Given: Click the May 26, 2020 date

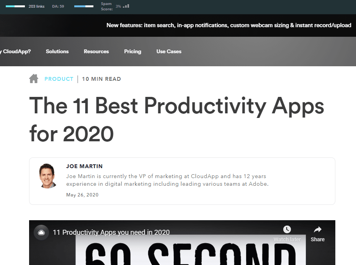Looking at the screenshot, I should [x=82, y=195].
